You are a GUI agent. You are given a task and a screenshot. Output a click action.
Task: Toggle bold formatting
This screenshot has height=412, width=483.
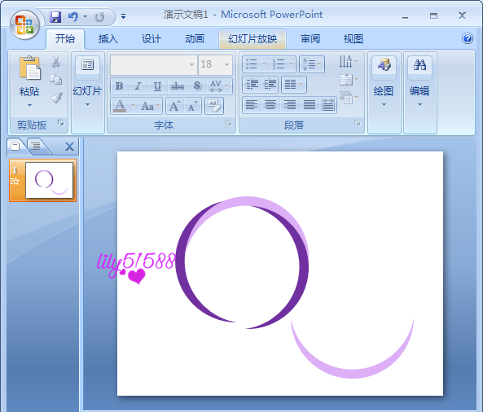tap(120, 86)
